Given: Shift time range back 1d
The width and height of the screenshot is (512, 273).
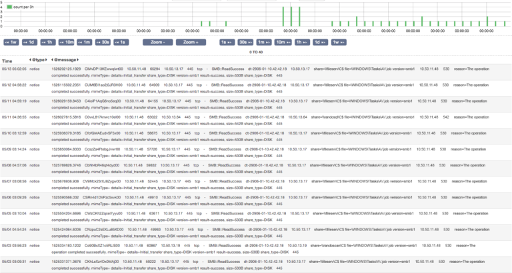Looking at the screenshot, I should (30, 42).
